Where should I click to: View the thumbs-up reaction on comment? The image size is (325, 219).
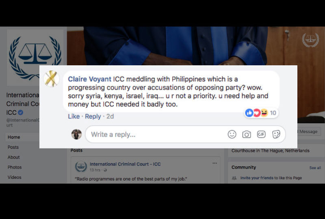249,113
